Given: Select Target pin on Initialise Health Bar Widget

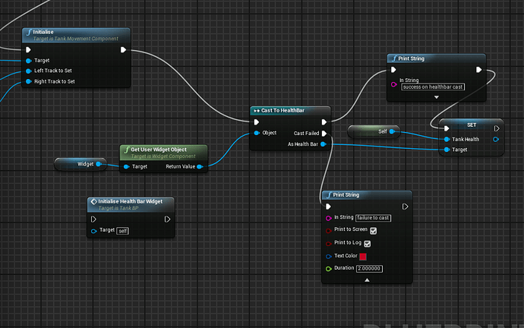Looking at the screenshot, I should [94, 231].
